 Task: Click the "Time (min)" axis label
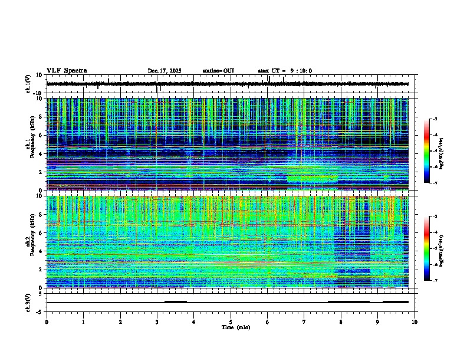(236, 327)
